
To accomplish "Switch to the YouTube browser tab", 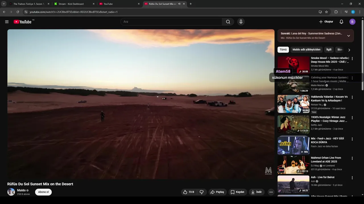I will [x=119, y=4].
